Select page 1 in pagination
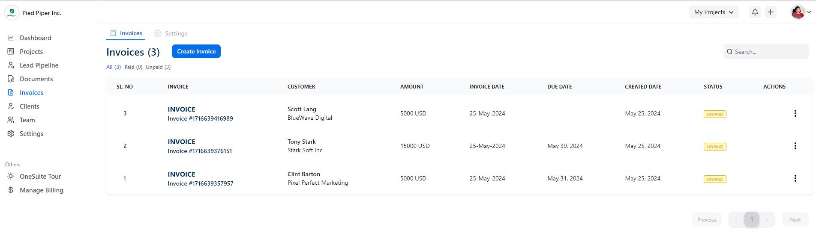 point(751,220)
